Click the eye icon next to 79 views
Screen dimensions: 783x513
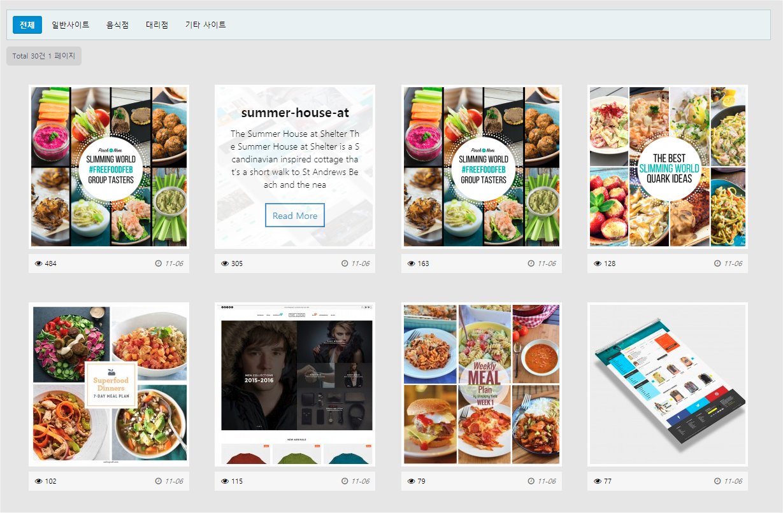[x=411, y=481]
